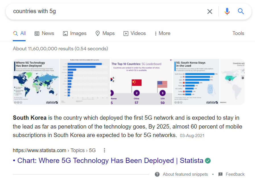Submit search with the magnifying glass icon

241,11
